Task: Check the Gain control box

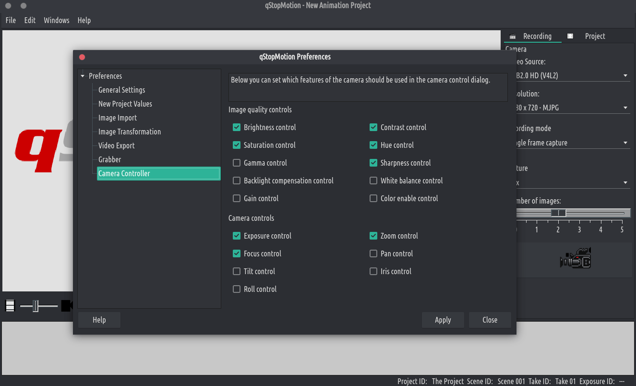Action: pos(237,198)
